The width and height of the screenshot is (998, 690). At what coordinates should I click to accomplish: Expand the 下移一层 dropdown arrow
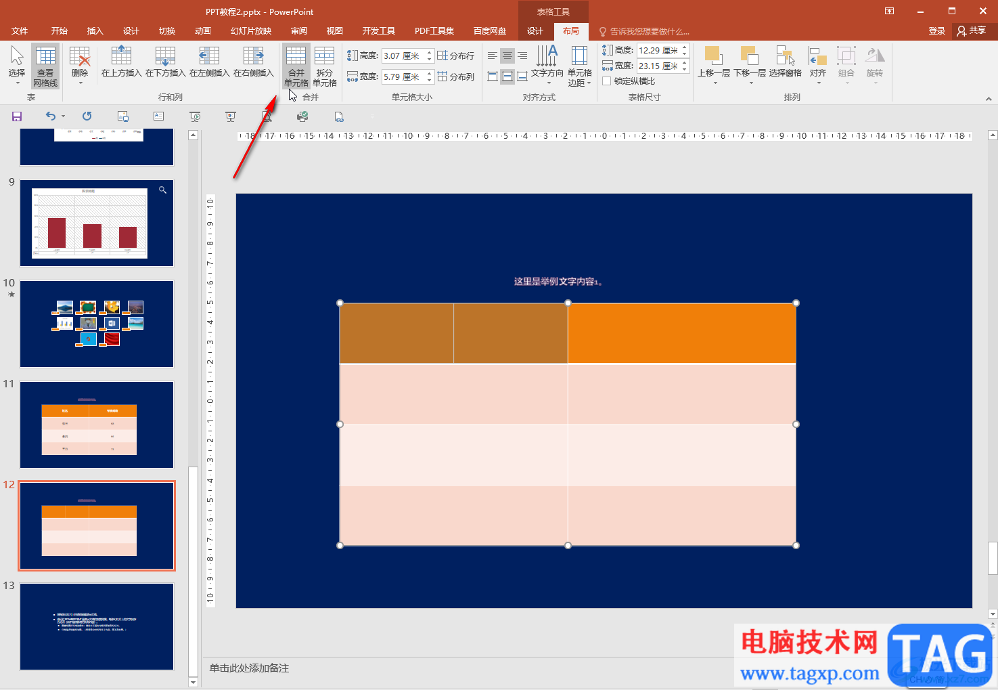click(x=750, y=83)
